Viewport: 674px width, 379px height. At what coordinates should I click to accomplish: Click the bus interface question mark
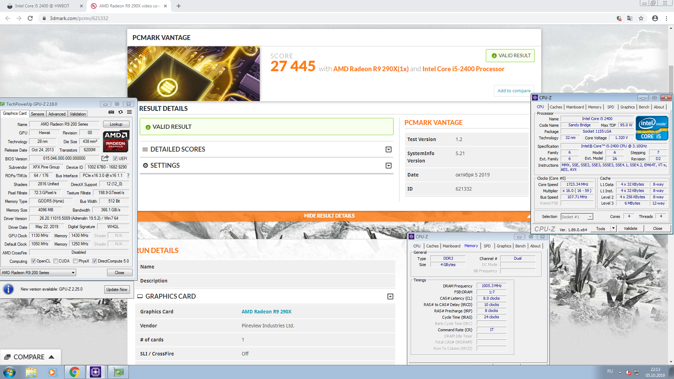(x=128, y=175)
